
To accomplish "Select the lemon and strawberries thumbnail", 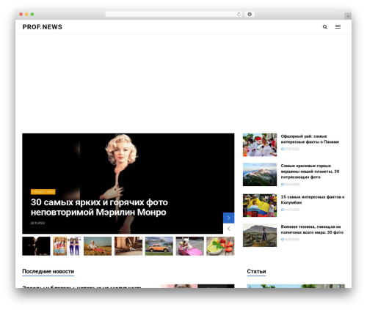I will click(x=220, y=246).
